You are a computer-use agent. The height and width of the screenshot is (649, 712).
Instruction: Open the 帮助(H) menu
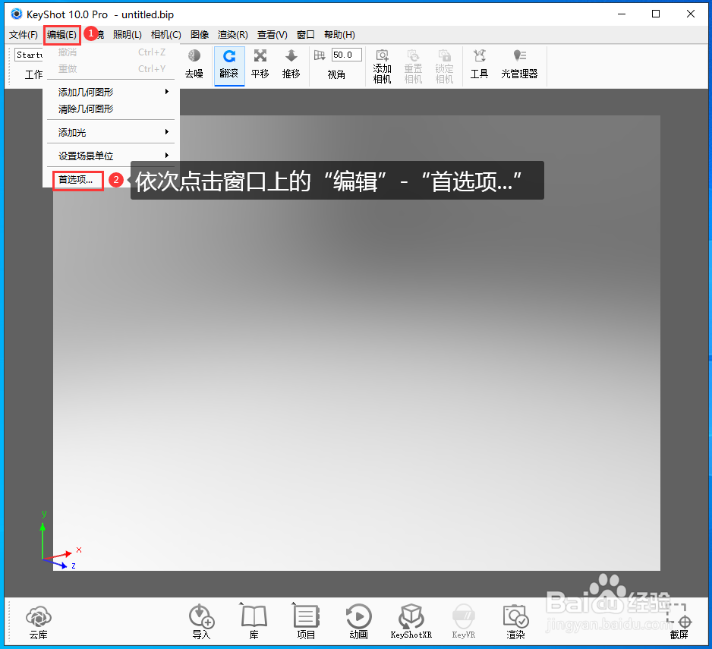click(x=339, y=34)
